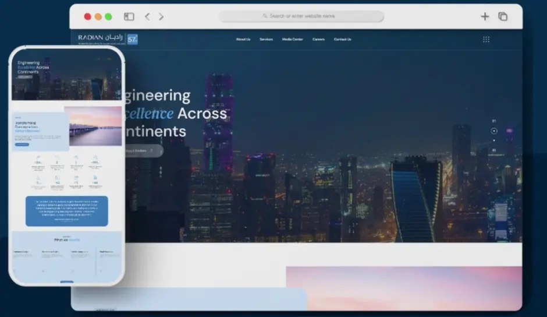Click the Radian logo in the header
547x317 pixels.
101,38
